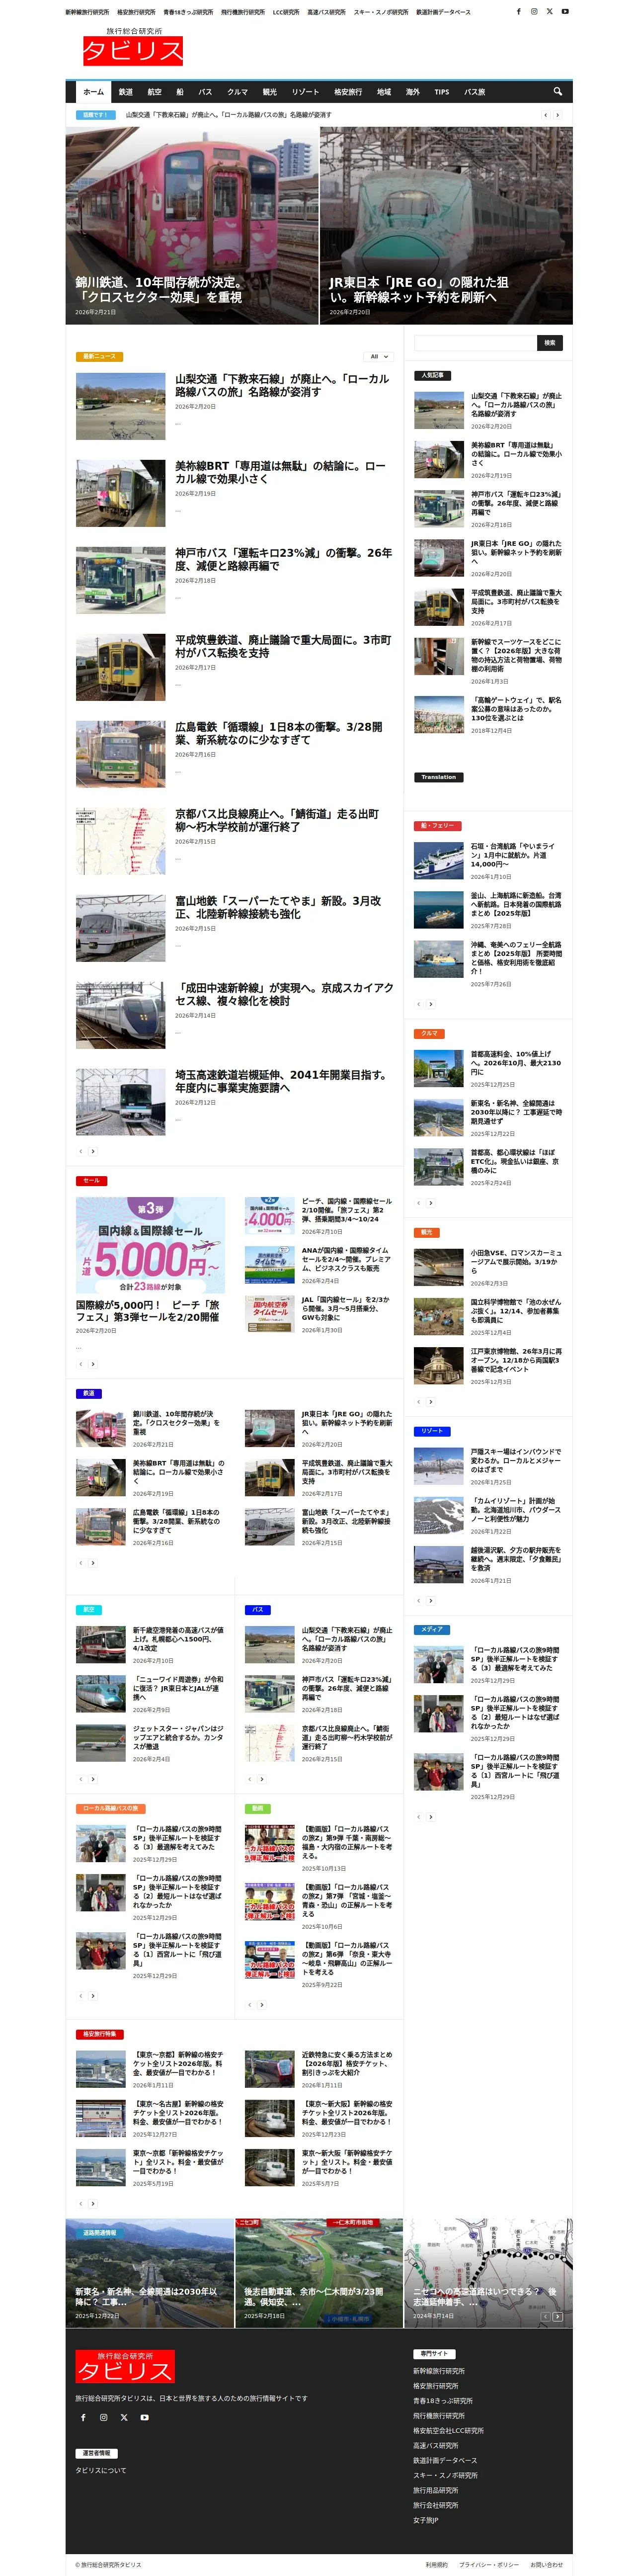Open 新幹線旅行研究所 link in top bar
Image resolution: width=638 pixels, height=2576 pixels.
tap(87, 12)
